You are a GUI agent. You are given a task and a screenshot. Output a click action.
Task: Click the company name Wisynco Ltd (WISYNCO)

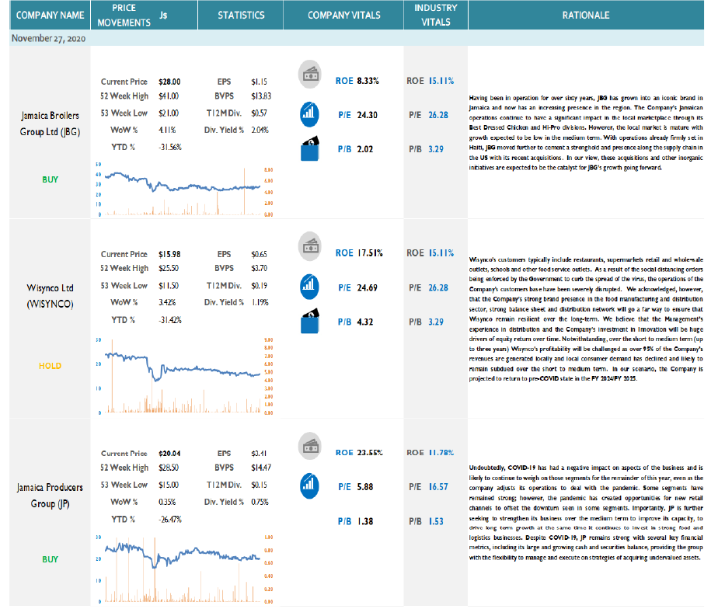coord(50,296)
